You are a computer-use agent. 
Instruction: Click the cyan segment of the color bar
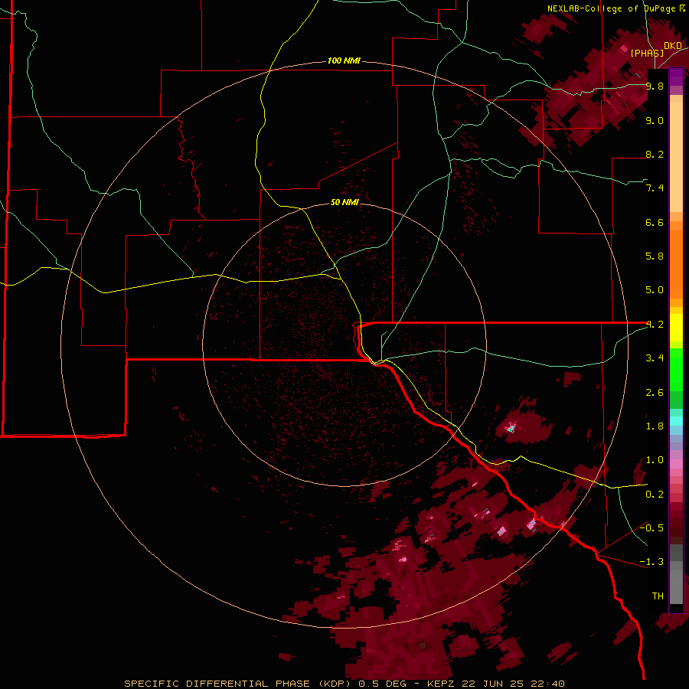(x=676, y=421)
